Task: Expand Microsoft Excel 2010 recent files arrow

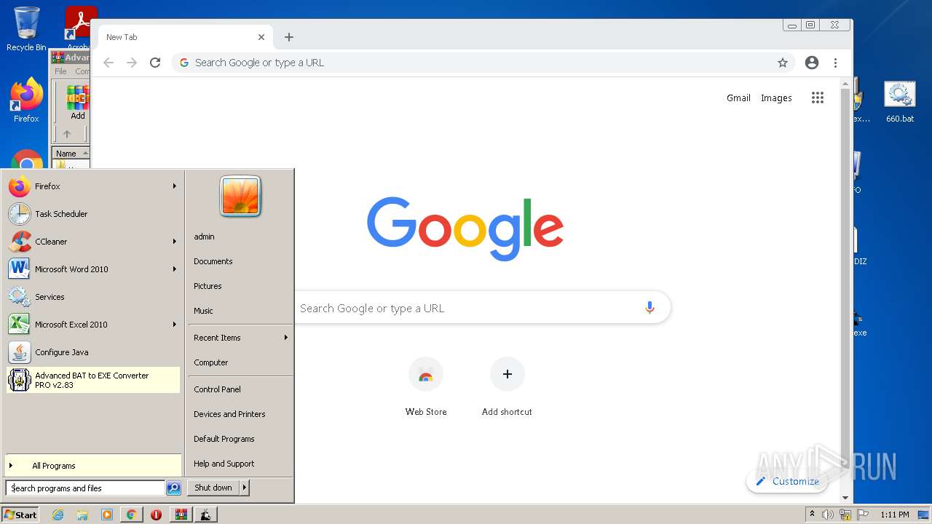Action: [x=175, y=325]
